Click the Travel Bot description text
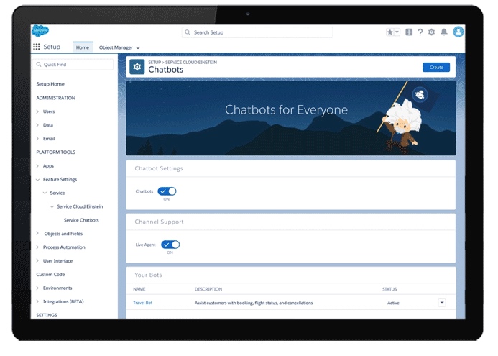This screenshot has height=356, width=498. point(254,303)
